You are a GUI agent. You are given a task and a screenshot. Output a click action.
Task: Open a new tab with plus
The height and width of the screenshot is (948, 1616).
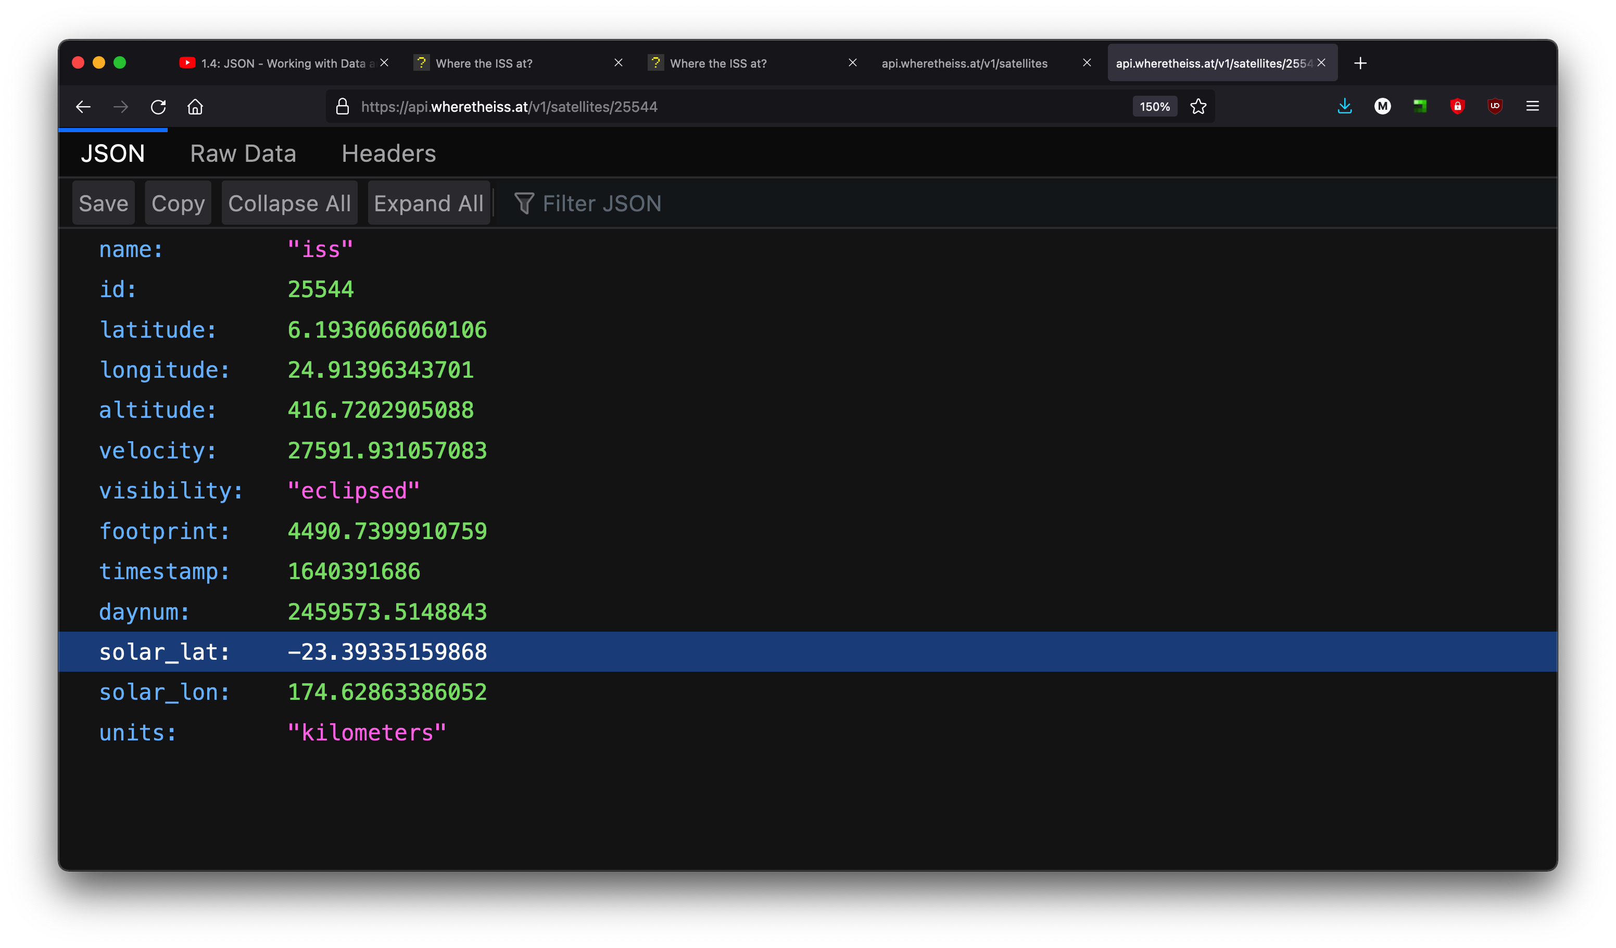[x=1360, y=63]
